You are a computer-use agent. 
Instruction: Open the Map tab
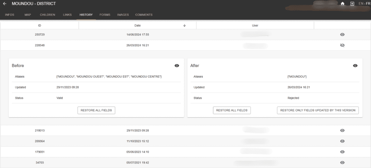[28, 15]
